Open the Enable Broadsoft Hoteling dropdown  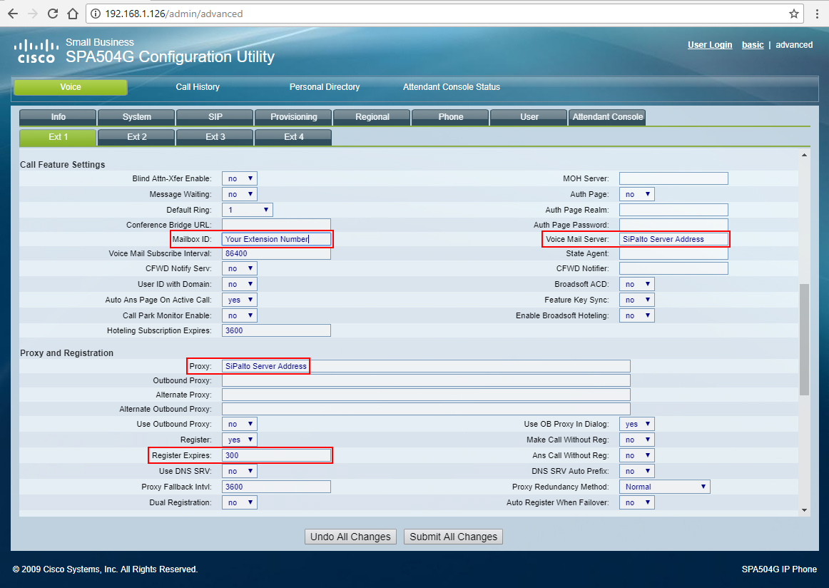(637, 315)
